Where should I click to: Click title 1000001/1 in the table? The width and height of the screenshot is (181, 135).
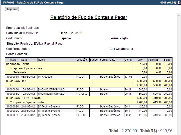(12, 77)
